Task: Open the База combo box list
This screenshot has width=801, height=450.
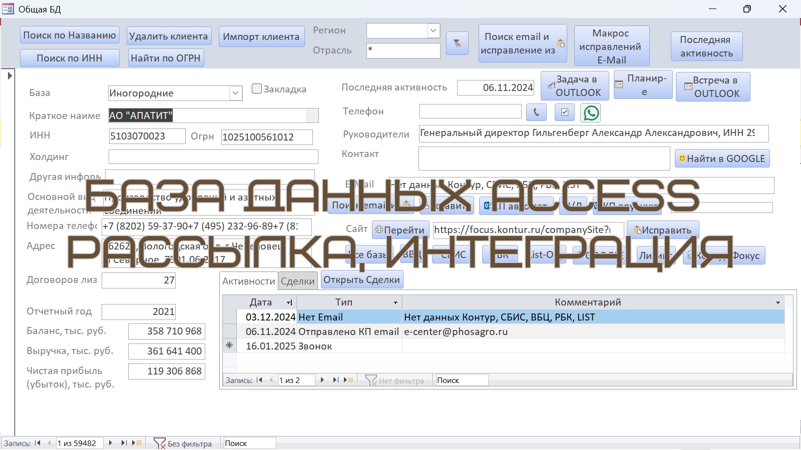Action: coord(236,93)
